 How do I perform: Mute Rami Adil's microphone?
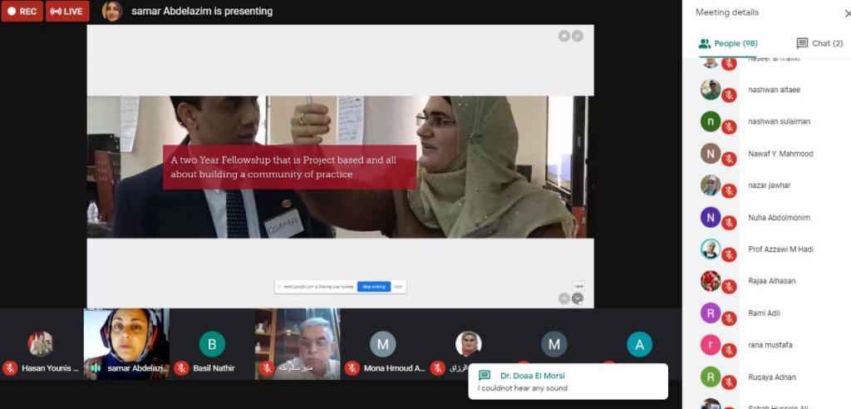[x=729, y=318]
